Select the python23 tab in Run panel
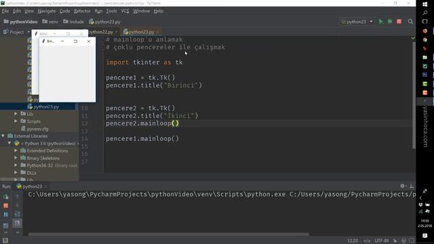The height and width of the screenshot is (244, 434). (x=29, y=186)
